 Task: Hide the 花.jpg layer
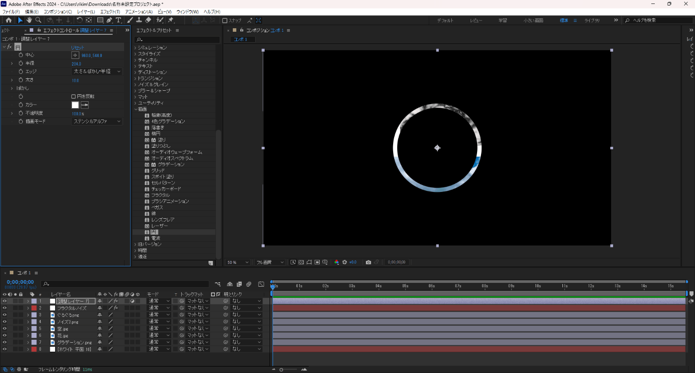click(4, 335)
